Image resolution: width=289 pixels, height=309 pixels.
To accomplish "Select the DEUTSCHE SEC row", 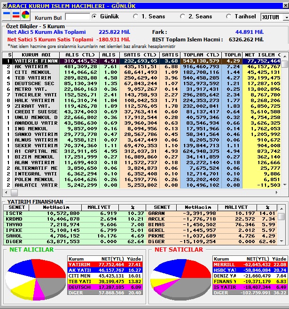I will tap(142, 84).
